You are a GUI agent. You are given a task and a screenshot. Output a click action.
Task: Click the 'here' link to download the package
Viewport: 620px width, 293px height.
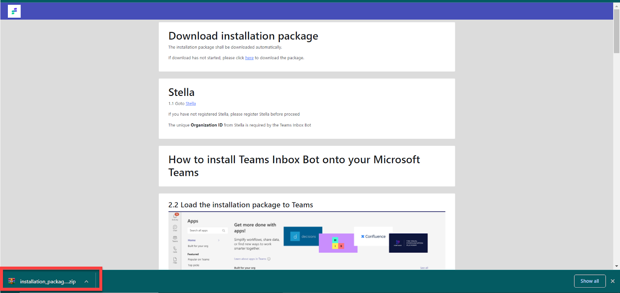click(249, 58)
